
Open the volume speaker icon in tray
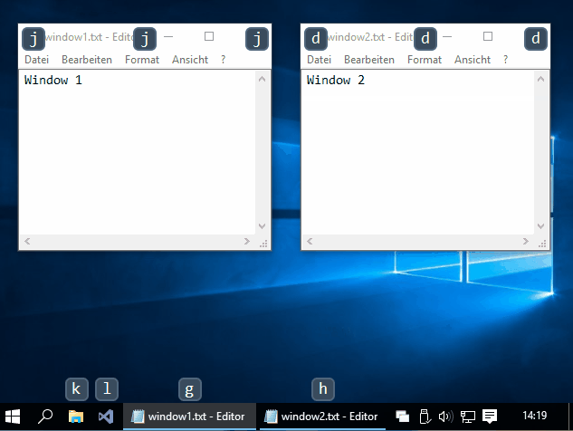444,417
